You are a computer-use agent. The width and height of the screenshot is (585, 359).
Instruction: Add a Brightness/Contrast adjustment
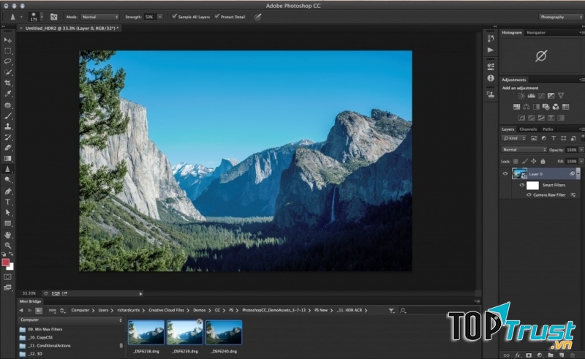(521, 96)
